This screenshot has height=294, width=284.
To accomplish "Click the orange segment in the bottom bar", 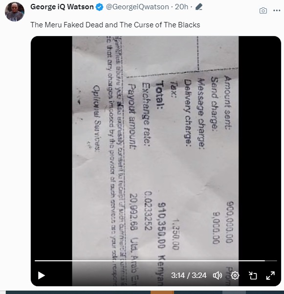I will (162, 293).
